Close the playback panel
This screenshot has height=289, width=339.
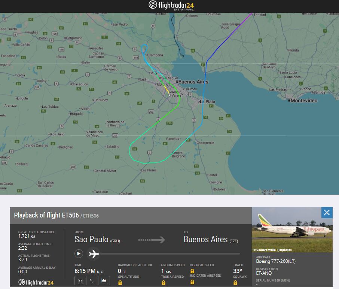326,213
